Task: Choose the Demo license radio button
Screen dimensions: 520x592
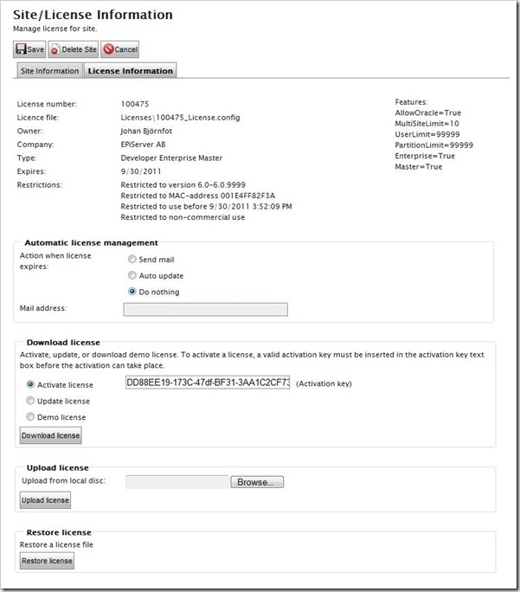Action: coord(30,417)
